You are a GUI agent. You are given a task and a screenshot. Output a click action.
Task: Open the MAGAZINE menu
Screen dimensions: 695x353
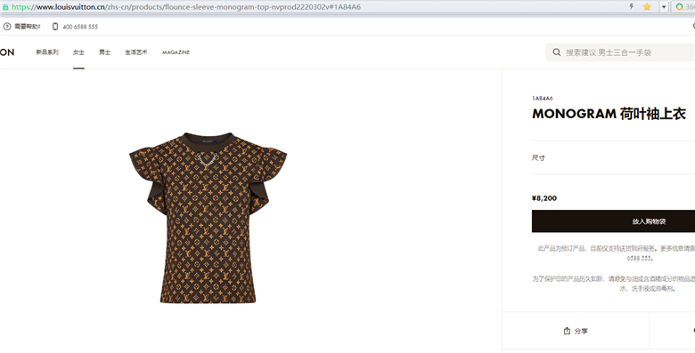(x=176, y=52)
